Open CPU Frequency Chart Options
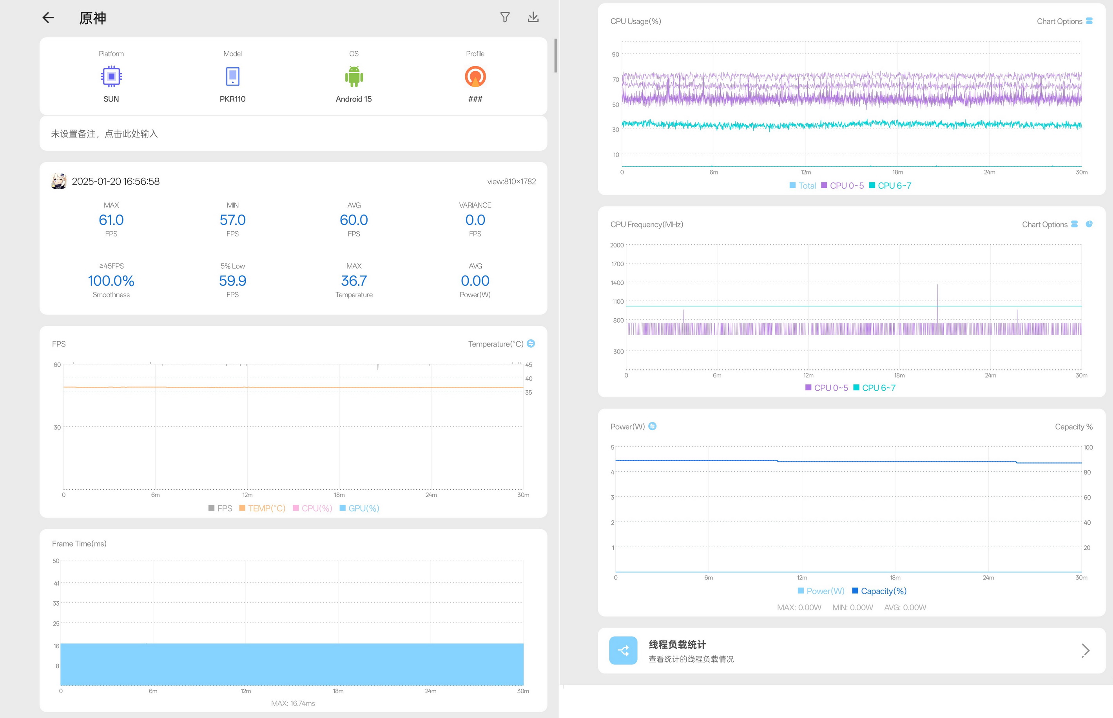This screenshot has height=718, width=1113. (1050, 224)
